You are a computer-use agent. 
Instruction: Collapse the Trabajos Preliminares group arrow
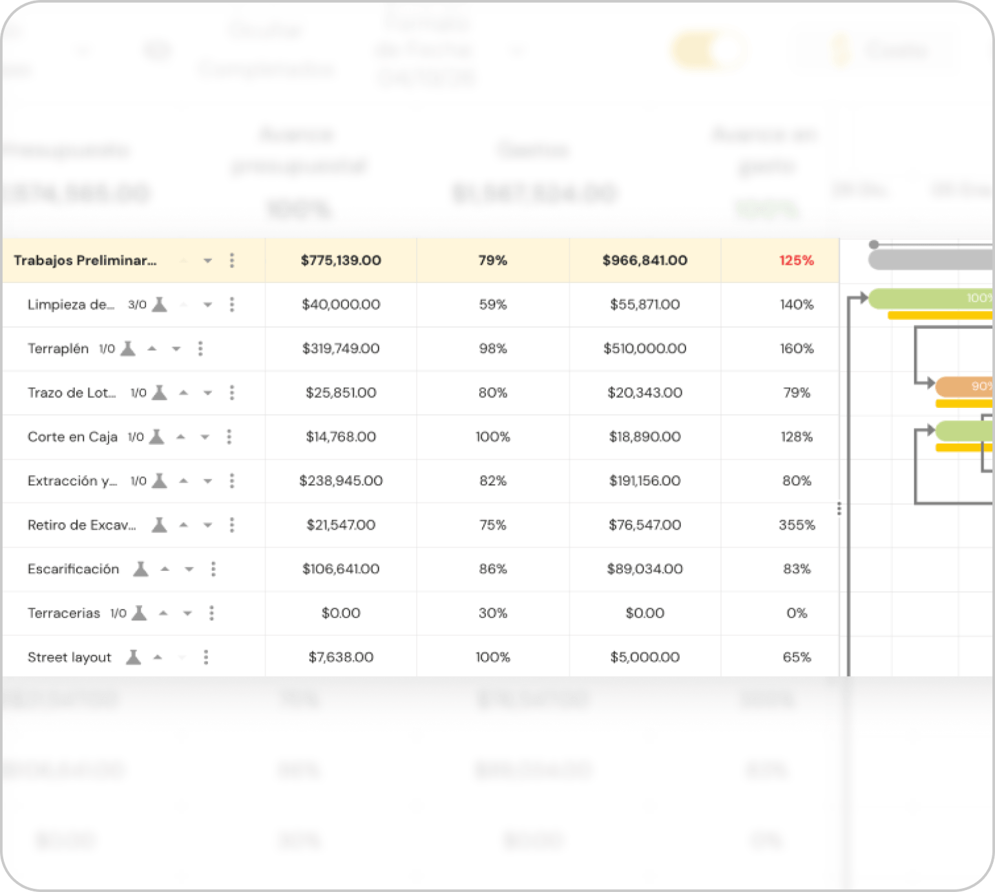click(207, 260)
